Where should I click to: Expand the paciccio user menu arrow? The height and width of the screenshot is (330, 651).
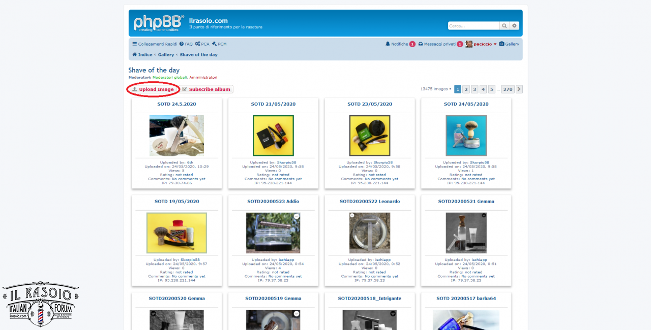coord(495,44)
